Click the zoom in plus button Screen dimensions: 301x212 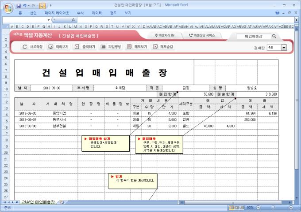(x=291, y=208)
